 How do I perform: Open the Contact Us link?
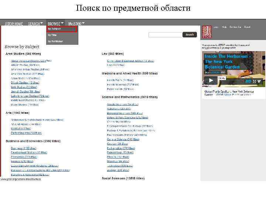(x=235, y=27)
